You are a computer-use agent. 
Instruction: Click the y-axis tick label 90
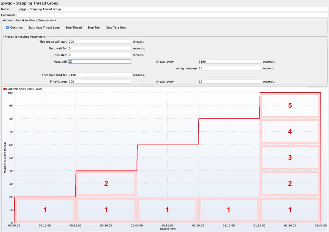tap(11, 105)
